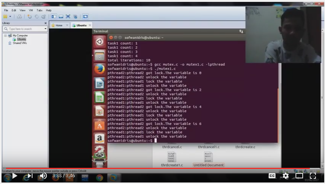
Task: Click the network indicator in Ubuntu panel
Action: tap(241, 31)
